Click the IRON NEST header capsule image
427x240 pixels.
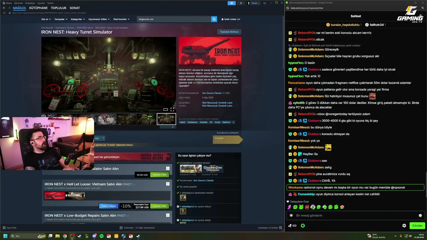coord(210,51)
